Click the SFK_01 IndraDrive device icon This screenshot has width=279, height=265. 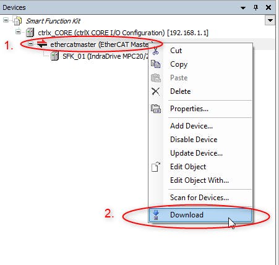54,56
